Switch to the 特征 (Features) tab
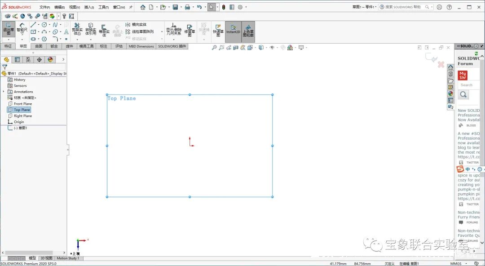The width and height of the screenshot is (485, 266). point(8,46)
